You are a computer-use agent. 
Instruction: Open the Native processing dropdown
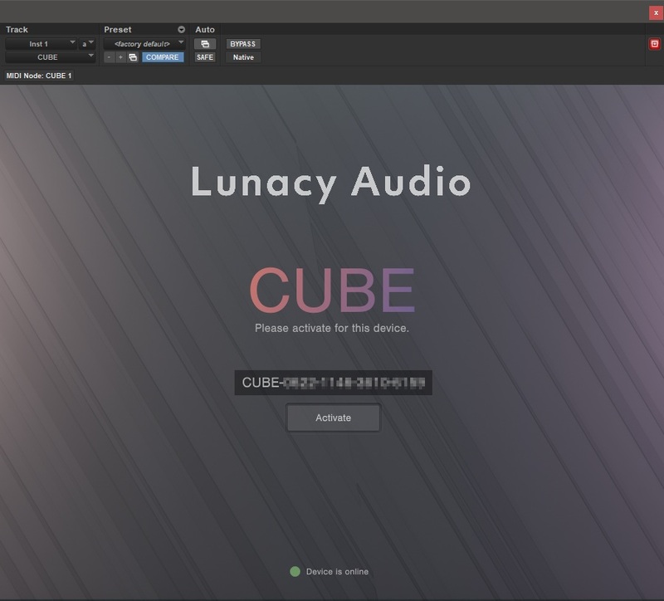click(x=242, y=58)
